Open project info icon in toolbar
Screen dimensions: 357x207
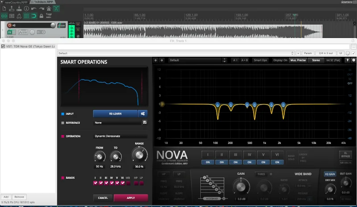(x=26, y=8)
